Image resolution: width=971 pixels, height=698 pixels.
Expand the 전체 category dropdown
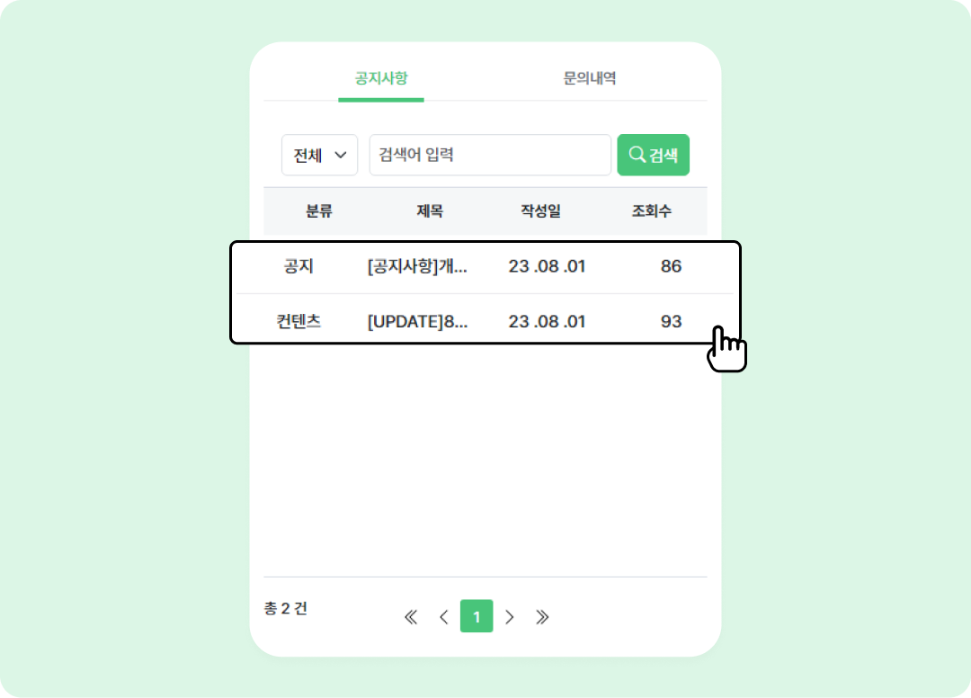click(319, 155)
